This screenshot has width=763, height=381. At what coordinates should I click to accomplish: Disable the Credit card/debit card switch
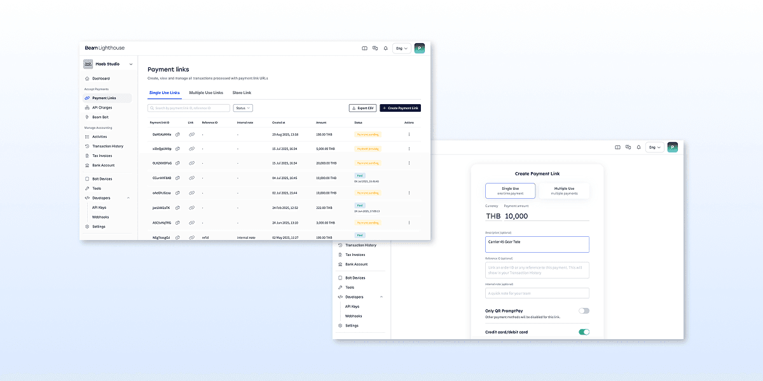tap(584, 331)
